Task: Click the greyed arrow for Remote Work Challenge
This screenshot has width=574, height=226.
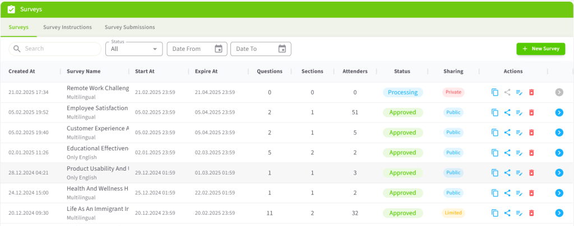Action: 559,92
